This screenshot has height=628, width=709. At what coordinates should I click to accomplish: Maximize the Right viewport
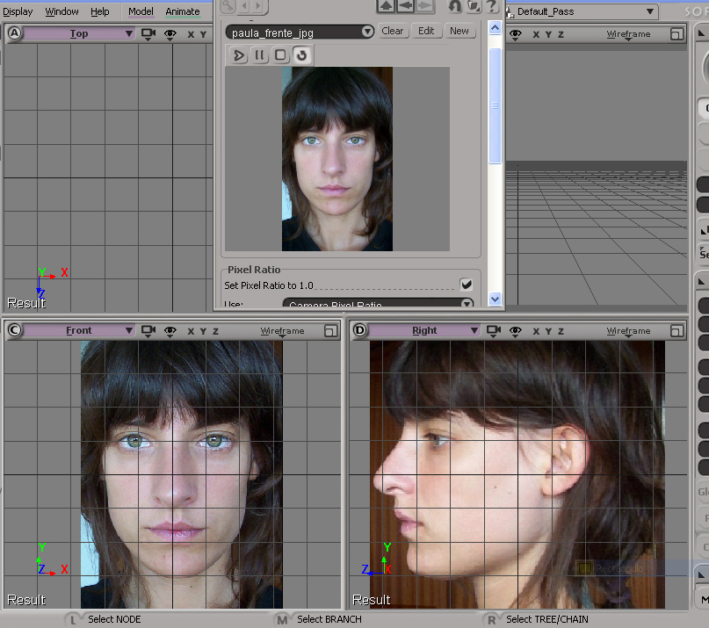tap(676, 331)
